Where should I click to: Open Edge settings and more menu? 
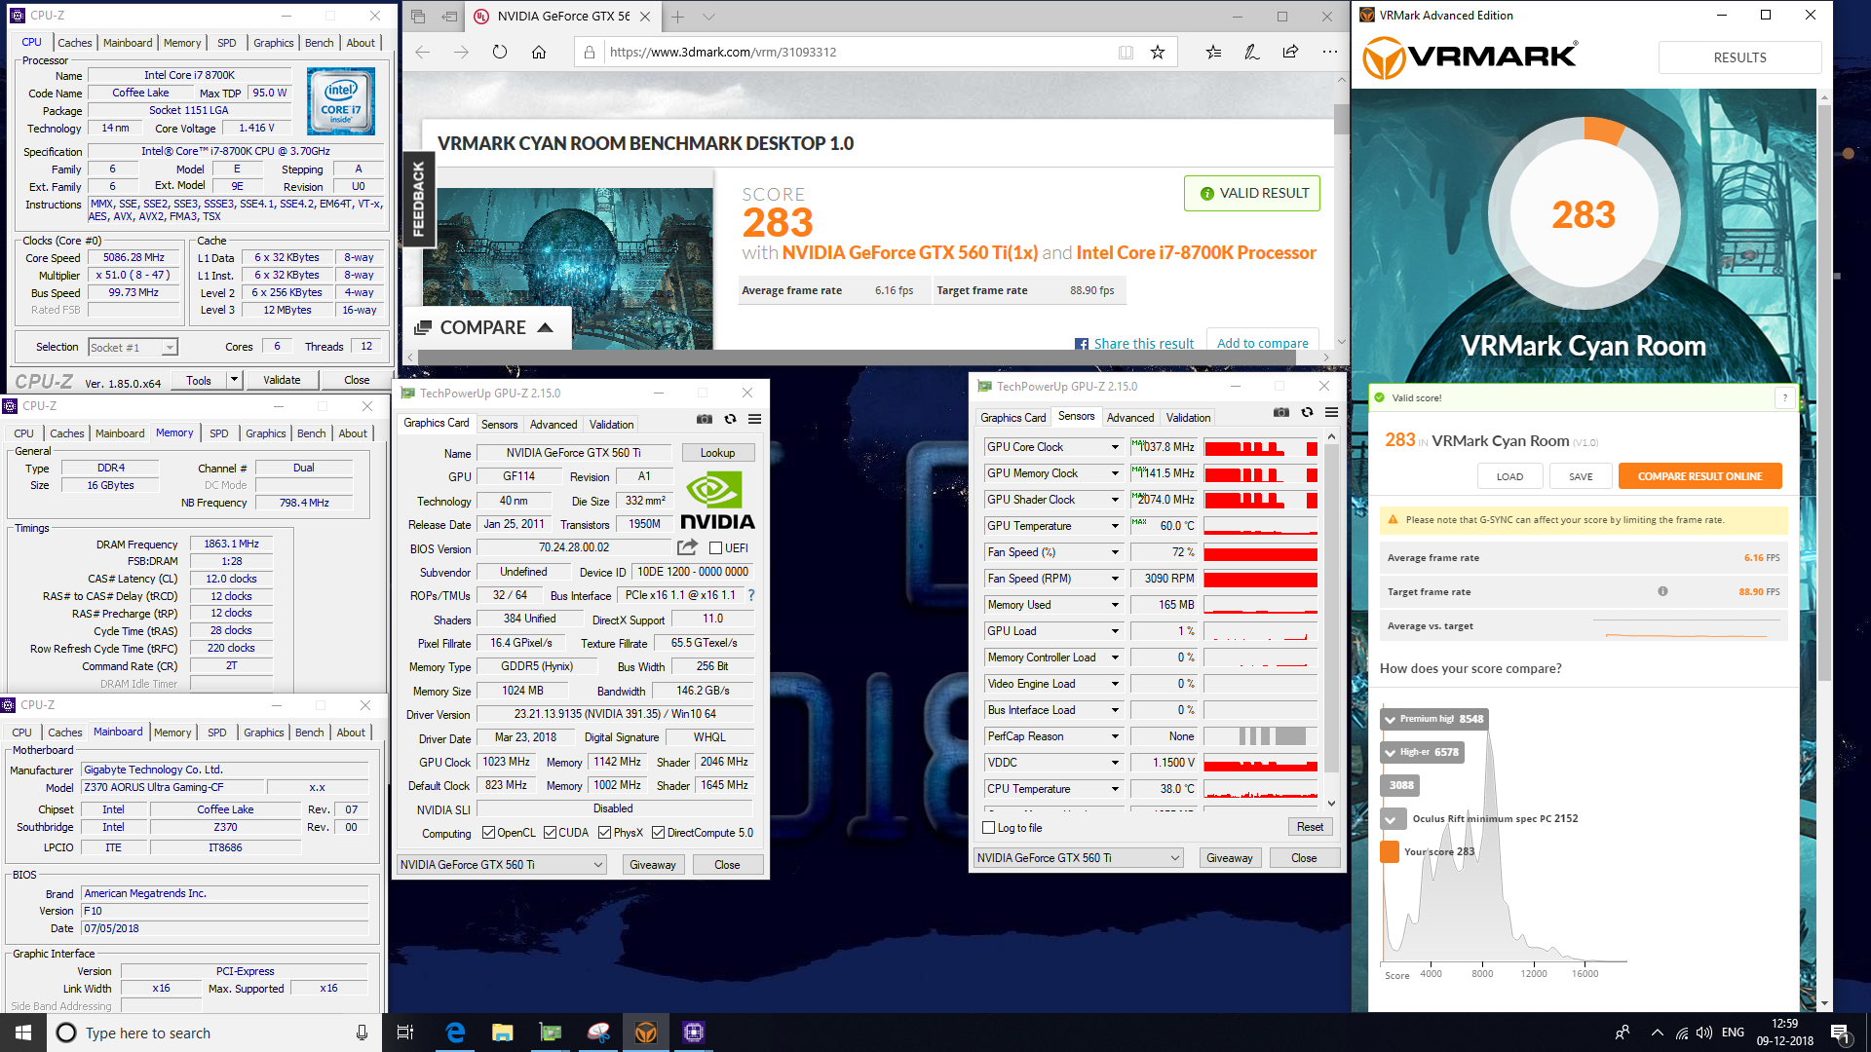click(x=1330, y=53)
